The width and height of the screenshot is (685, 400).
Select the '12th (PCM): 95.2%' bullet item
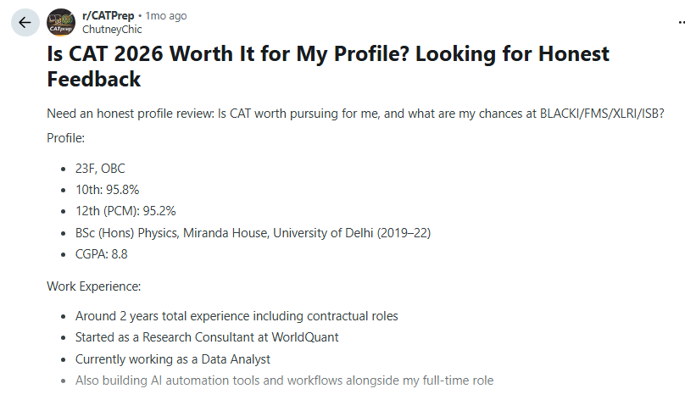(125, 211)
